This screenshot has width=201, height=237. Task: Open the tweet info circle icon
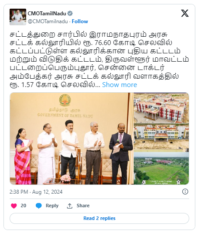185,192
